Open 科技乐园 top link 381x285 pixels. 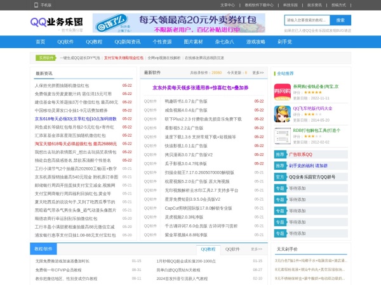point(290,5)
